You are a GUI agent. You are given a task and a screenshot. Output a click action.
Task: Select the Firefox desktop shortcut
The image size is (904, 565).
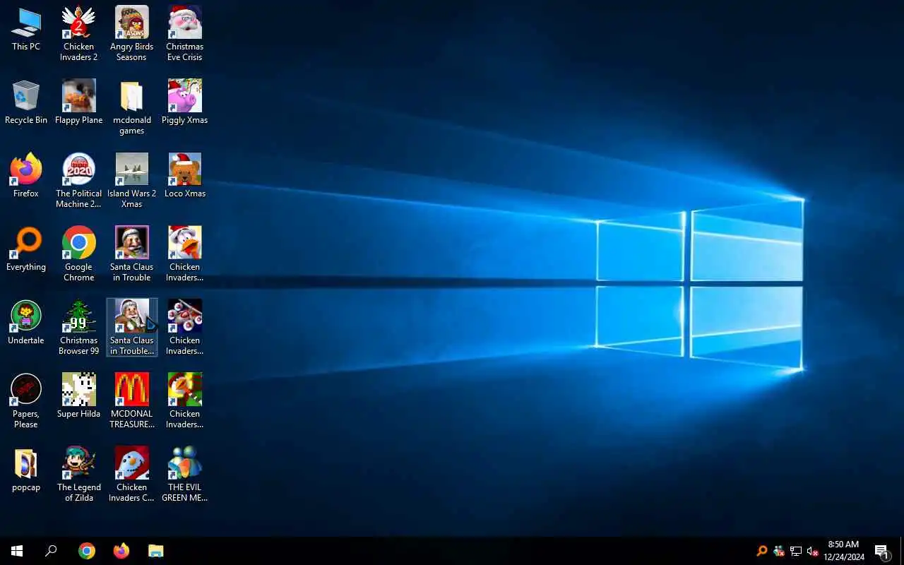click(26, 176)
